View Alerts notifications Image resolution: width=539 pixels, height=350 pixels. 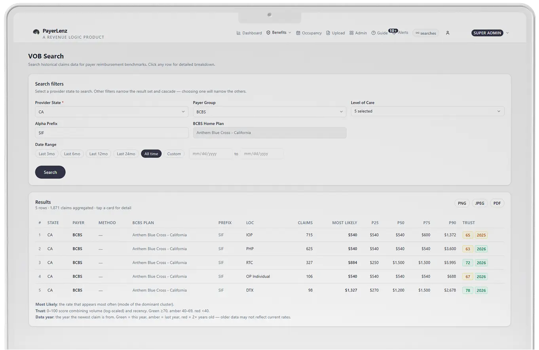(400, 32)
